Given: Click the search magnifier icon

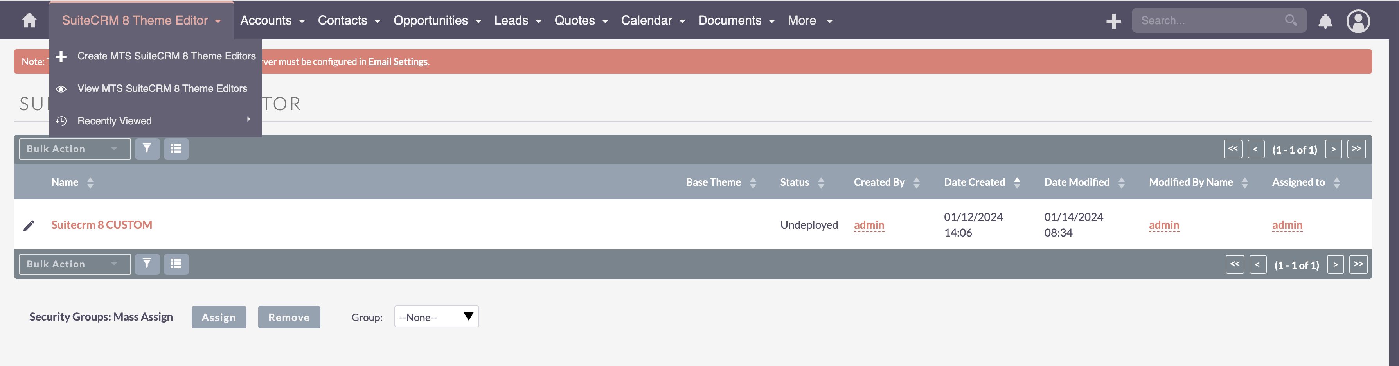Looking at the screenshot, I should [x=1290, y=20].
